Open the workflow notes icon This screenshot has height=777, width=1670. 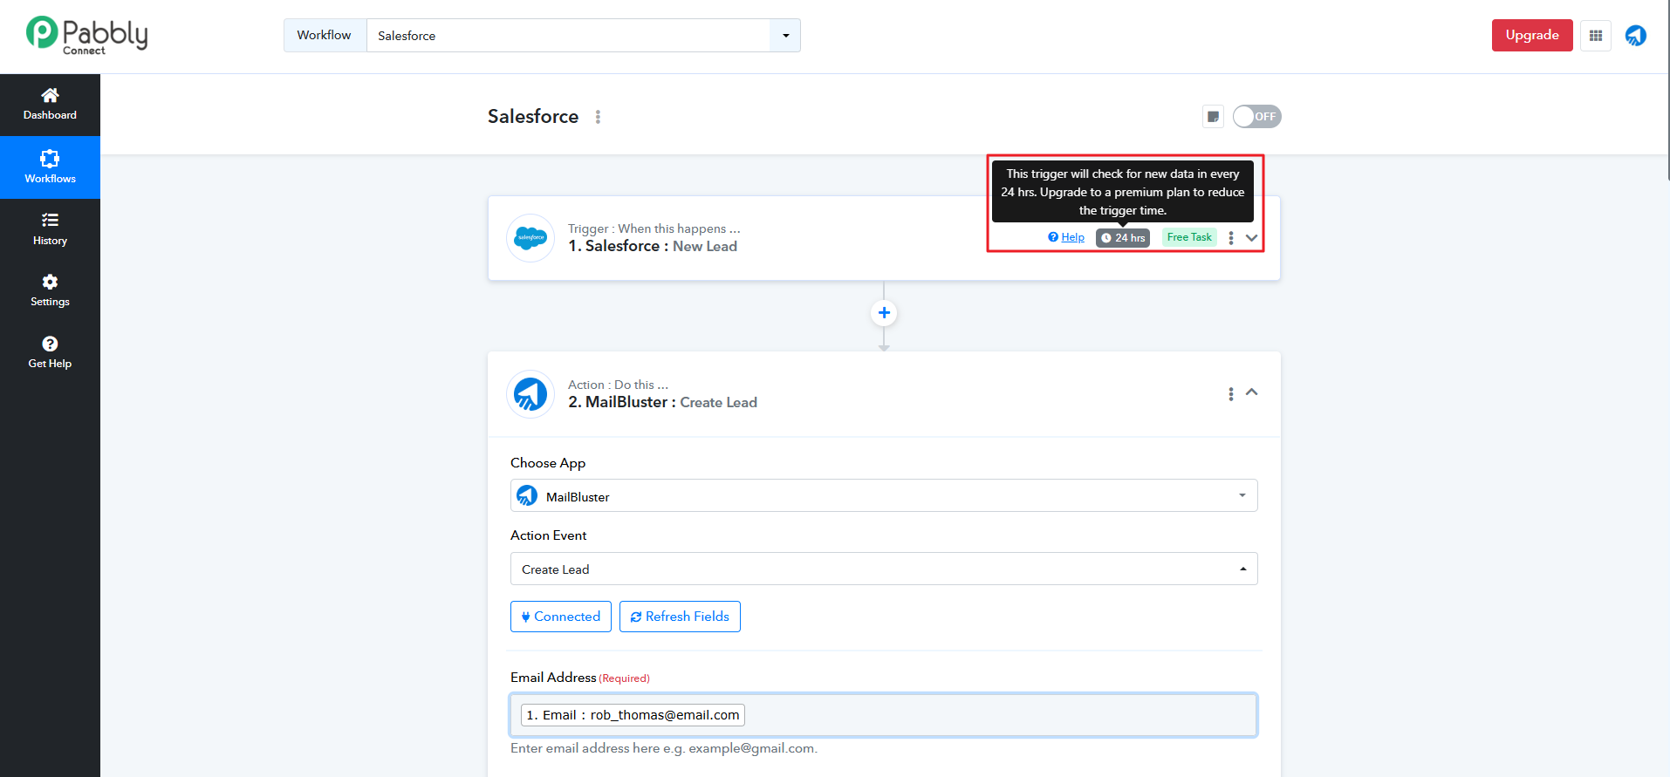click(1213, 117)
